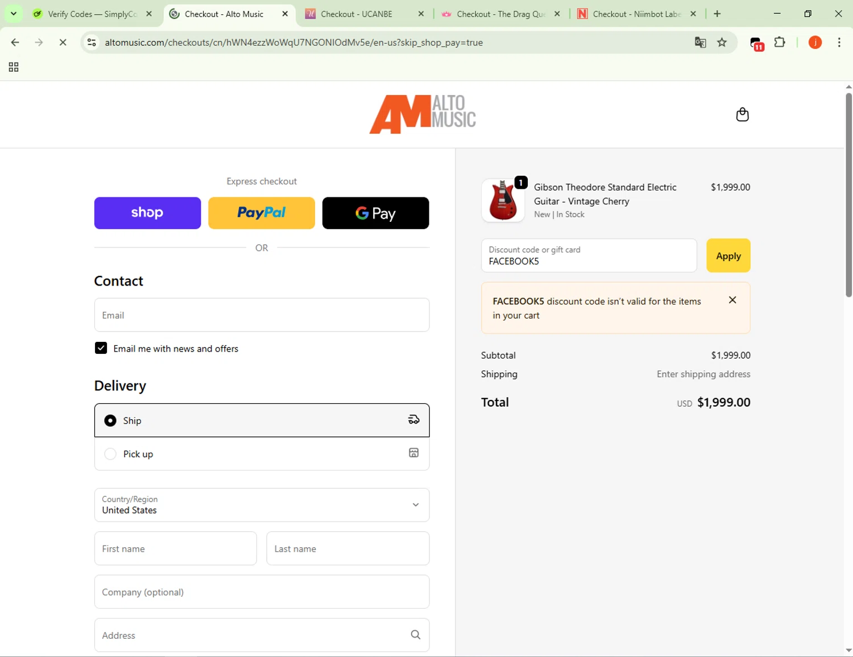Click the Gibson guitar product thumbnail
The image size is (853, 657).
(503, 200)
